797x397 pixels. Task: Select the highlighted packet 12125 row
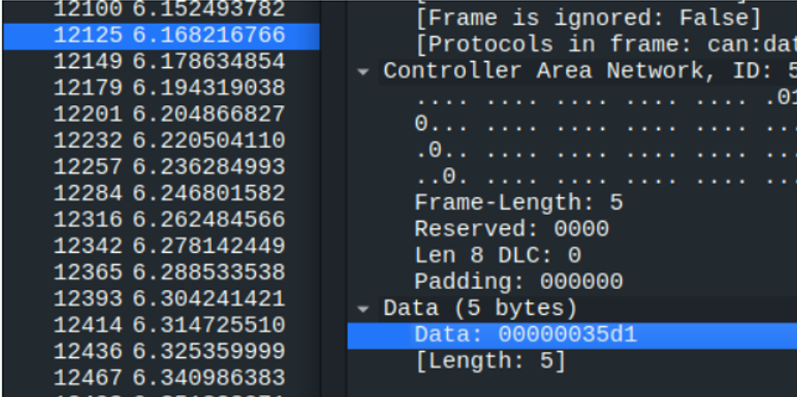pyautogui.click(x=168, y=35)
